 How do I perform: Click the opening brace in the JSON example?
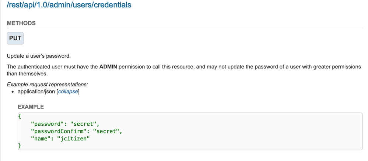20,117
